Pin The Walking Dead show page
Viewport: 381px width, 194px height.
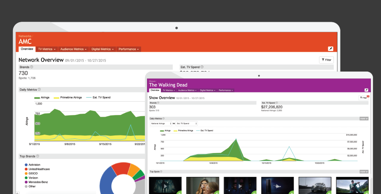click(366, 90)
